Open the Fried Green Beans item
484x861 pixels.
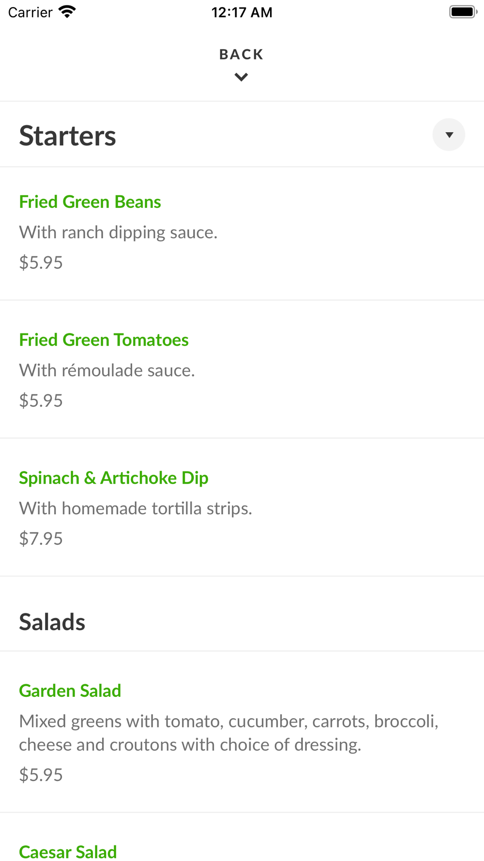point(90,202)
